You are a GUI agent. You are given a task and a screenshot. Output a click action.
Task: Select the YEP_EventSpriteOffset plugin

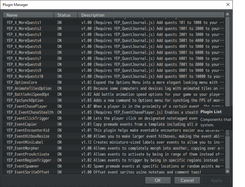coord(114,172)
